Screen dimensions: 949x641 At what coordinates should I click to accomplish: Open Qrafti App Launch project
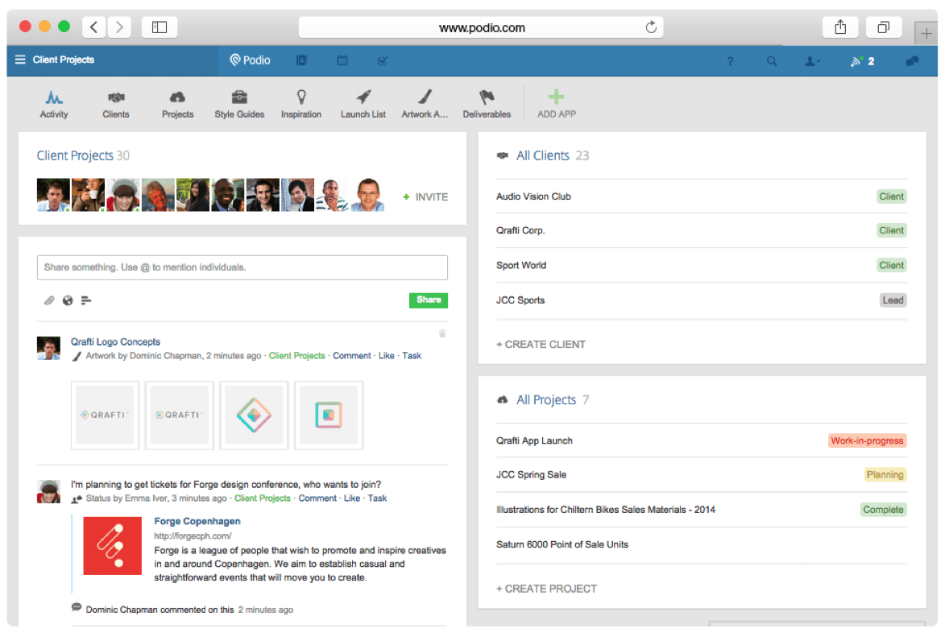click(702, 440)
